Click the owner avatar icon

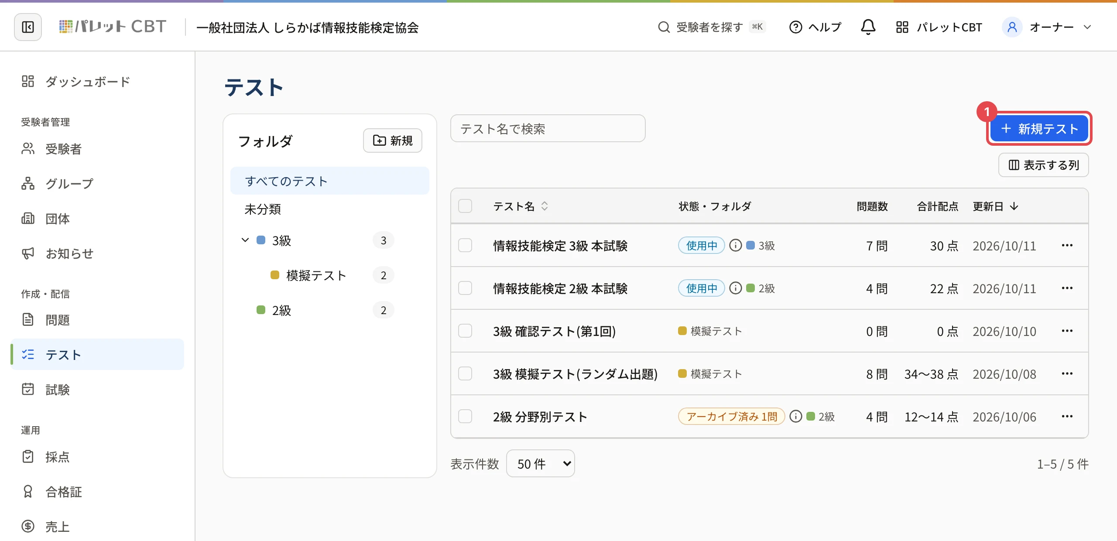click(x=1012, y=27)
